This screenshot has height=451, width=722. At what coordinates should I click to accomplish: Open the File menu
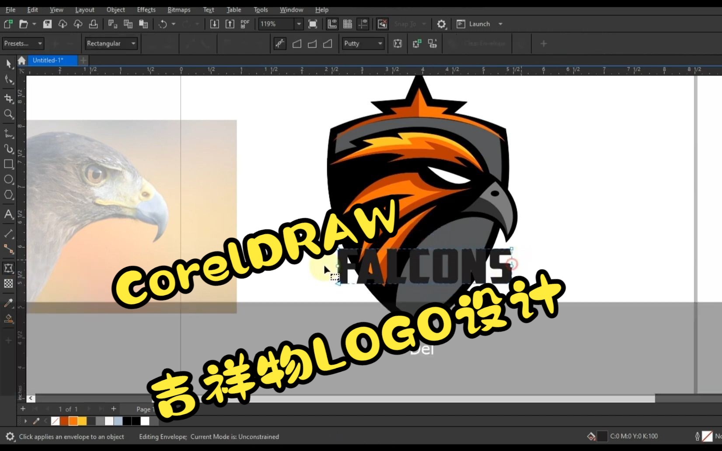(10, 10)
